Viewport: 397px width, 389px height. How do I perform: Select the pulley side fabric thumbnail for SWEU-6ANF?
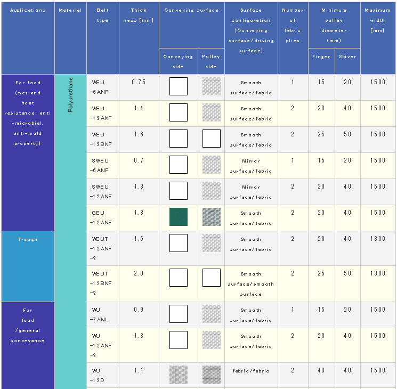211,165
